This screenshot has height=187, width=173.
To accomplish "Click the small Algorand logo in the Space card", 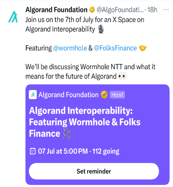I will 33,95.
